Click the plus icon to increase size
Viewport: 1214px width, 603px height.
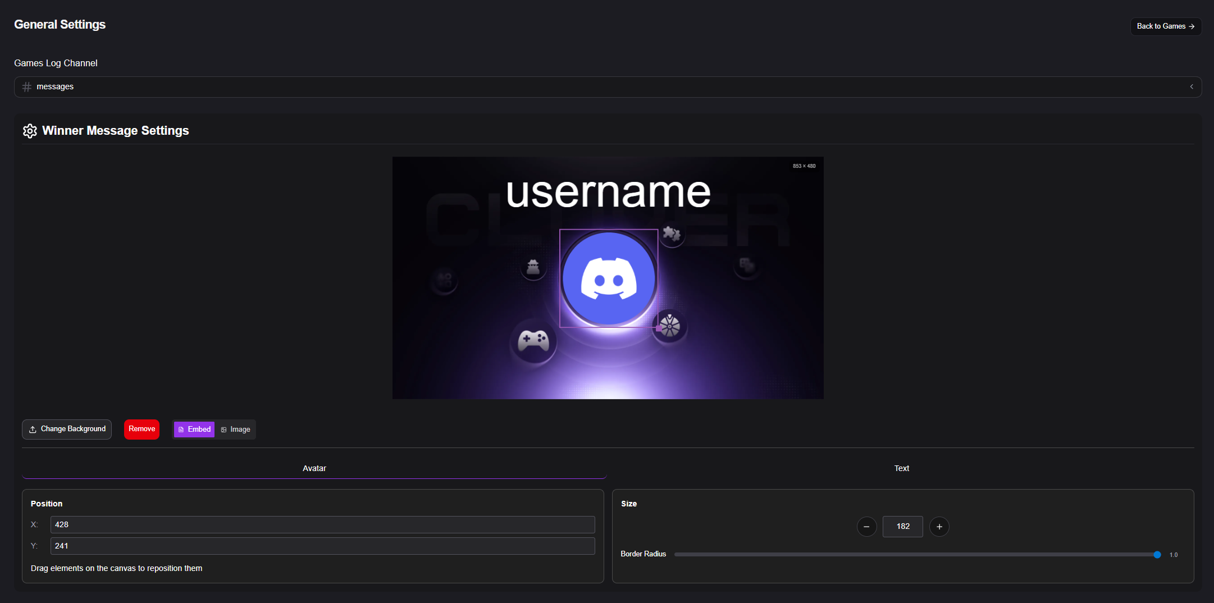(x=939, y=527)
